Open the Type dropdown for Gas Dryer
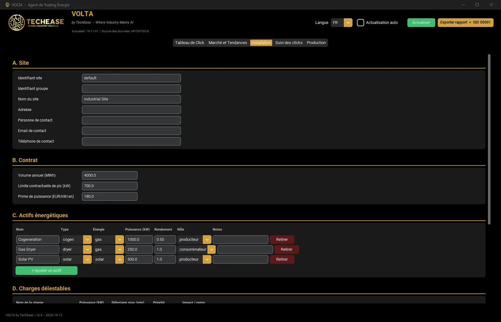 pos(76,249)
